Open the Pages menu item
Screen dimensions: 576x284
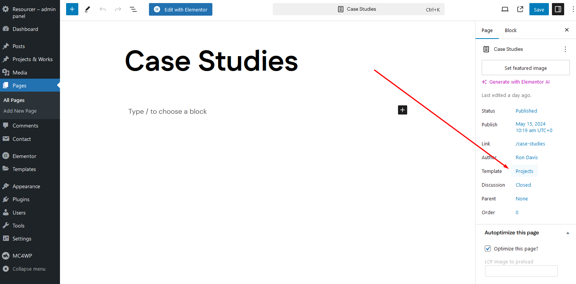(30, 86)
